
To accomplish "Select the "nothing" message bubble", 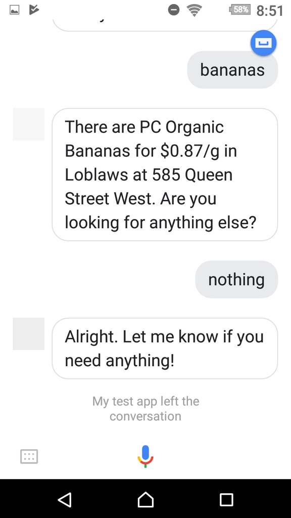I will pyautogui.click(x=236, y=279).
